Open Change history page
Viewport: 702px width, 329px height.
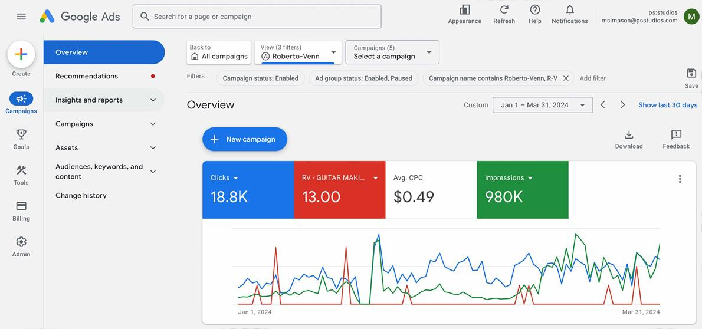pos(81,196)
